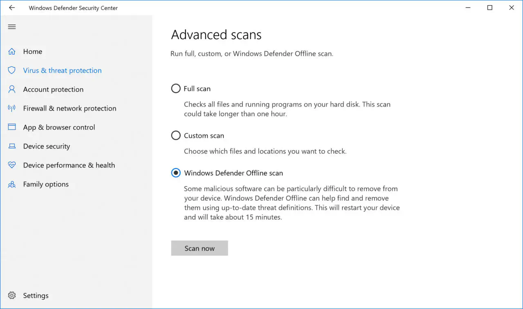
Task: Select the Custom scan radio button
Action: [176, 136]
